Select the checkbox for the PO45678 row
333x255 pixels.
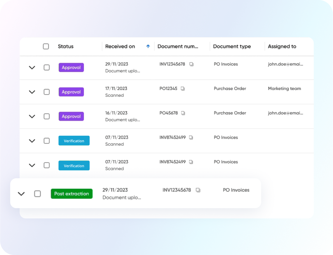(x=47, y=117)
